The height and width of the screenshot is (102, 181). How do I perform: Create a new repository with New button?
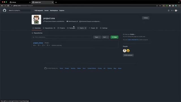(x=114, y=37)
